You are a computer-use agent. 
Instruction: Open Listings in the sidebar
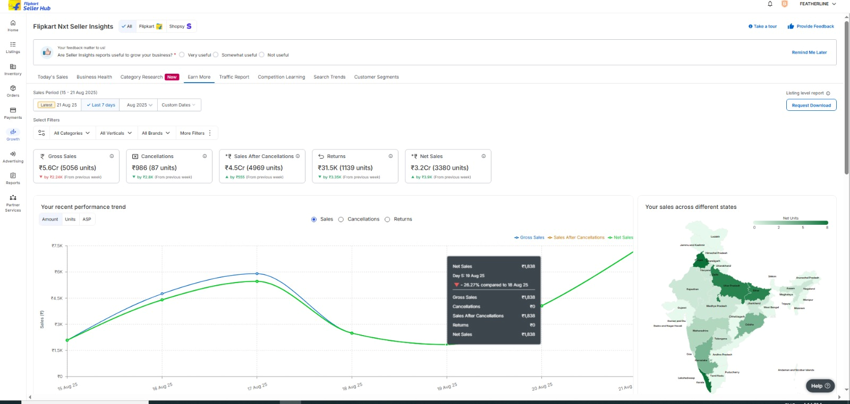pyautogui.click(x=13, y=47)
